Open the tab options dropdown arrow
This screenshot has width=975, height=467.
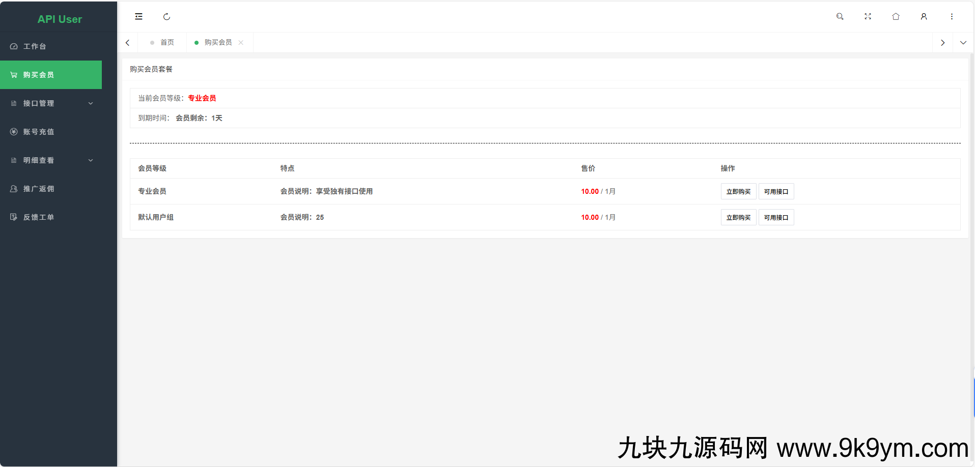tap(963, 43)
